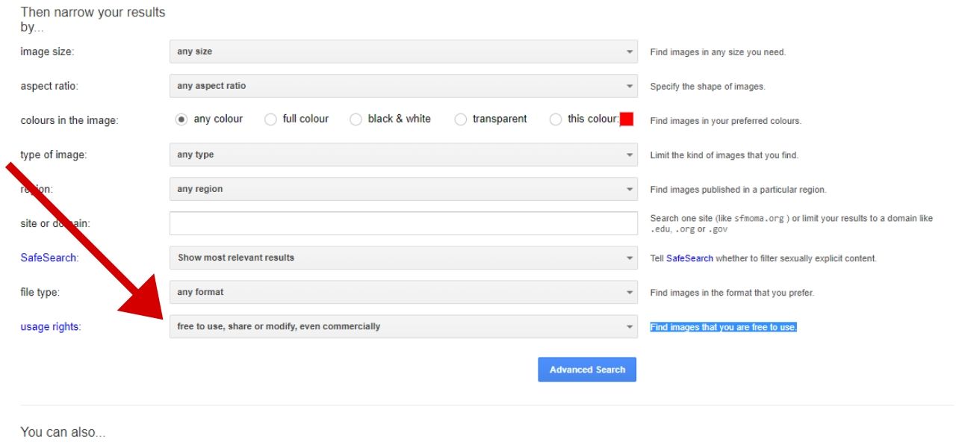This screenshot has height=448, width=956.
Task: Click the SafeSearch link in the description
Action: (x=689, y=258)
